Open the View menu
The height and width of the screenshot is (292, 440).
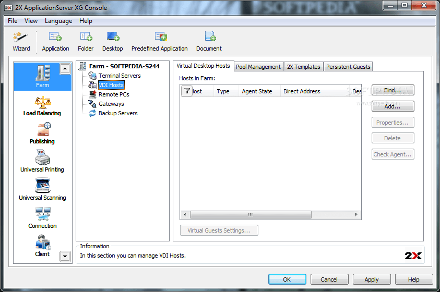(x=31, y=21)
